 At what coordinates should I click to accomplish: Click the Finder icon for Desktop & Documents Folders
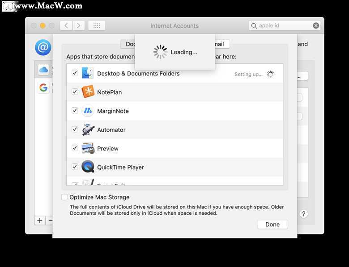87,73
